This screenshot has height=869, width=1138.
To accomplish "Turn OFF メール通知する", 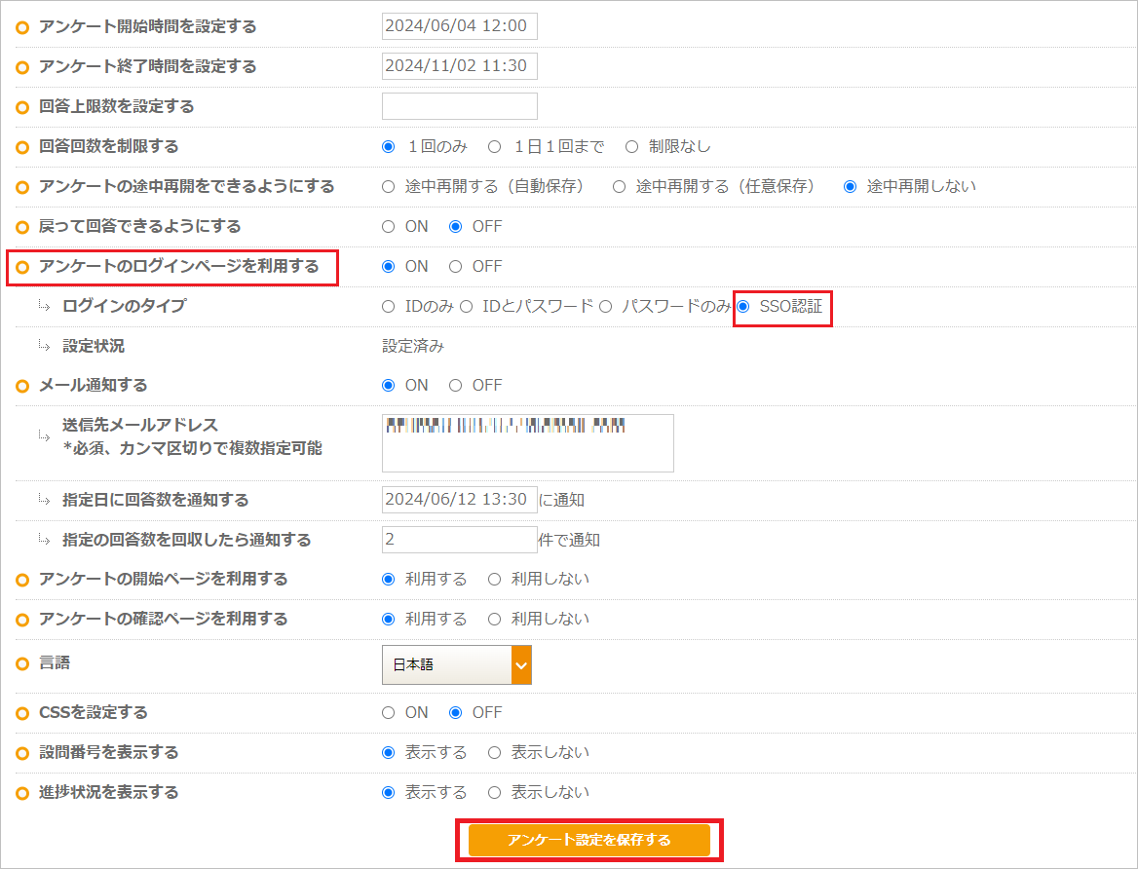I will 455,386.
